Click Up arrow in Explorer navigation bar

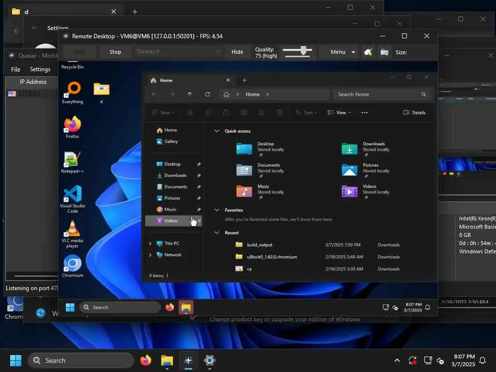pos(189,94)
